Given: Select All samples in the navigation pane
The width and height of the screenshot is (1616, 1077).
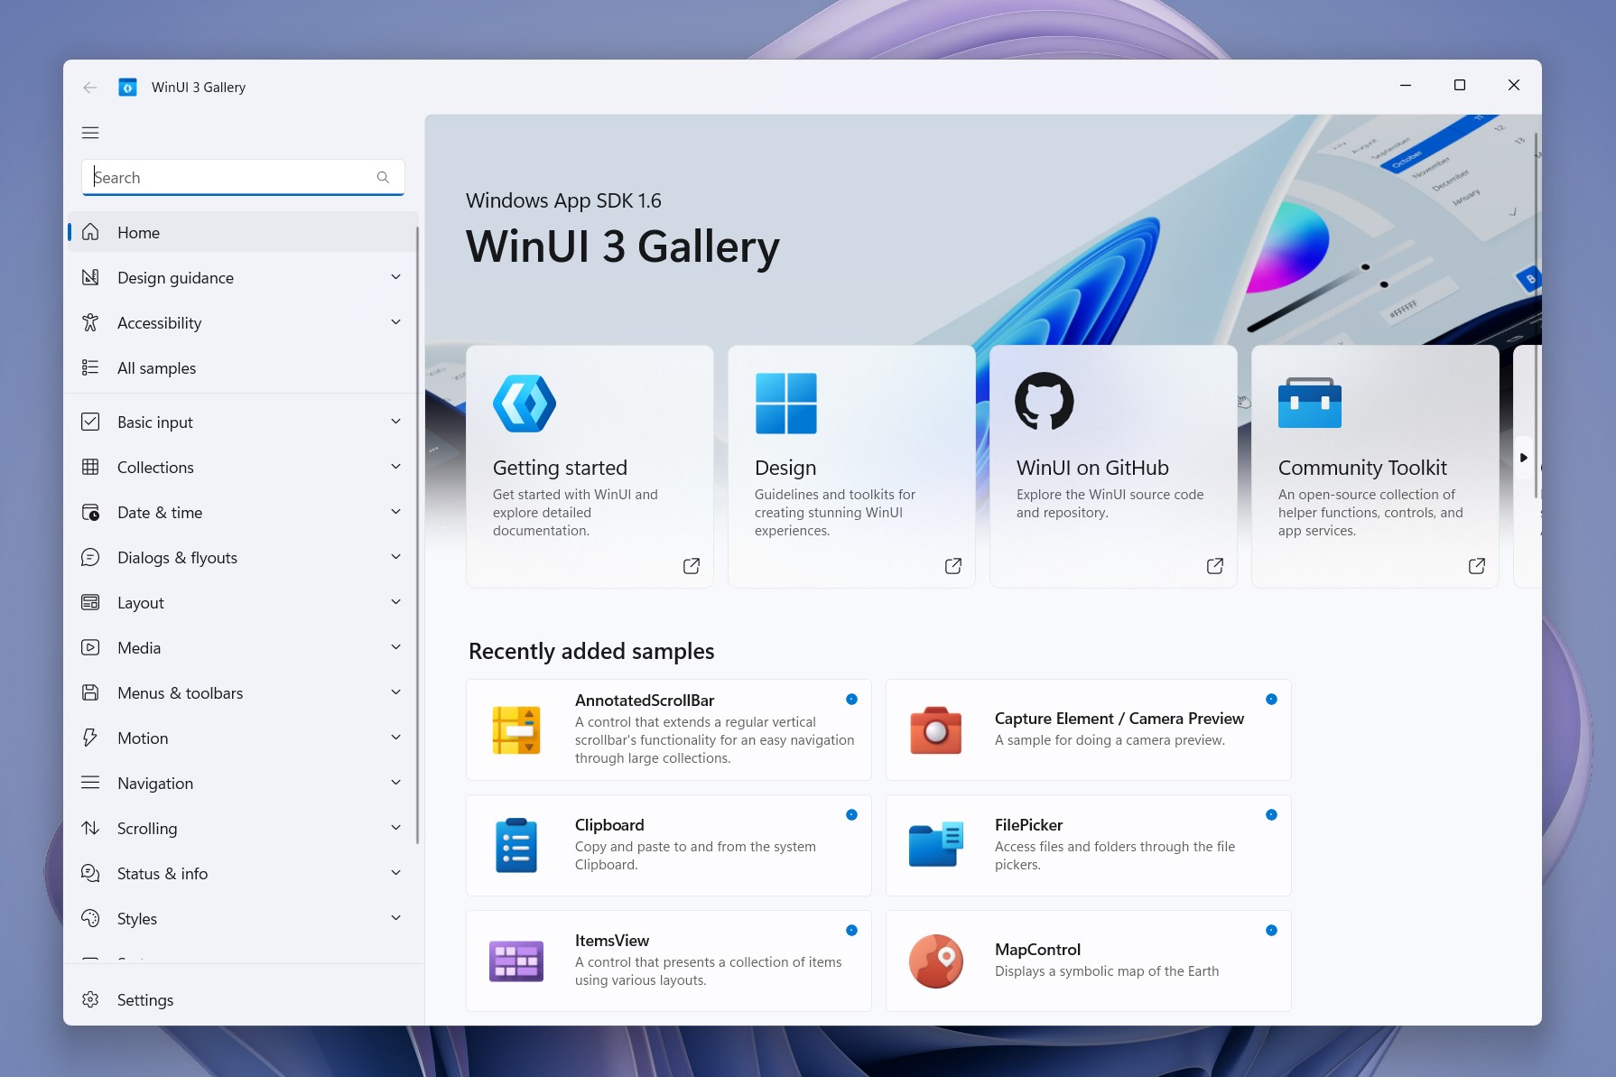Looking at the screenshot, I should (156, 367).
